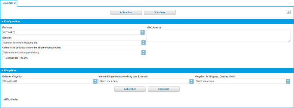Open the Standort dropdown
Screen dimensions: 294x108
tap(74, 43)
